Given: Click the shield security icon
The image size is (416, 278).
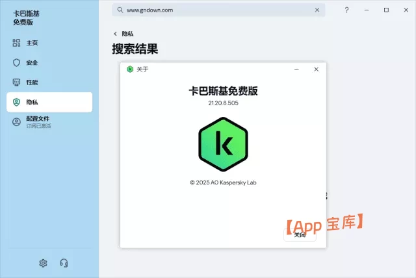Looking at the screenshot, I should (16, 63).
